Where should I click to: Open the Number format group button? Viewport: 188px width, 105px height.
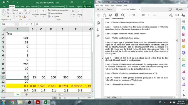pyautogui.click(x=43, y=13)
